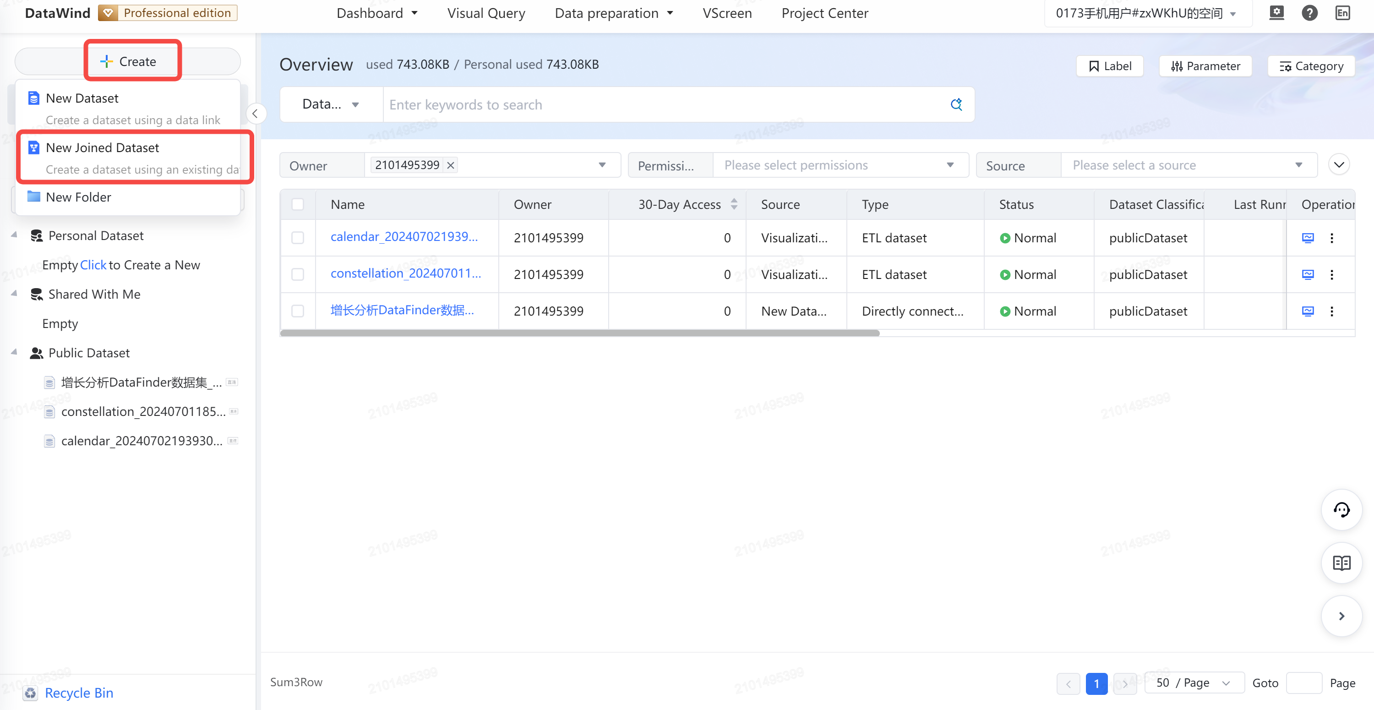Viewport: 1374px width, 710px height.
Task: Focus the Goto page number field
Action: click(1303, 683)
